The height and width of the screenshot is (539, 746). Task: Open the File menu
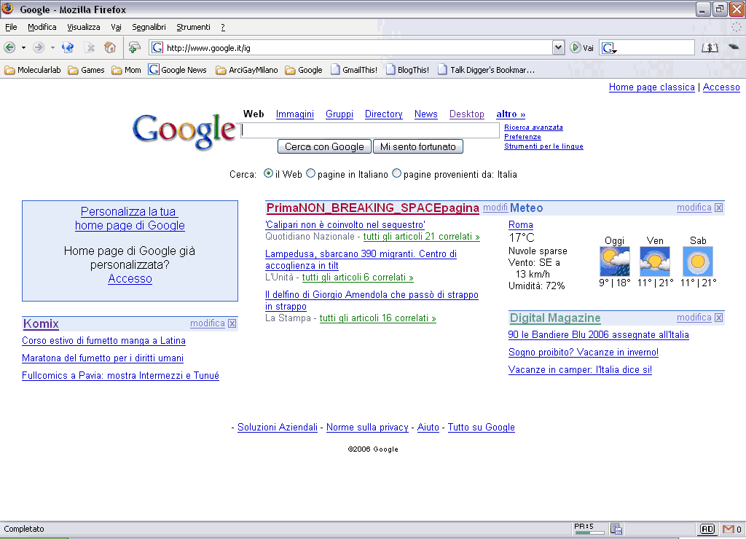(x=11, y=27)
